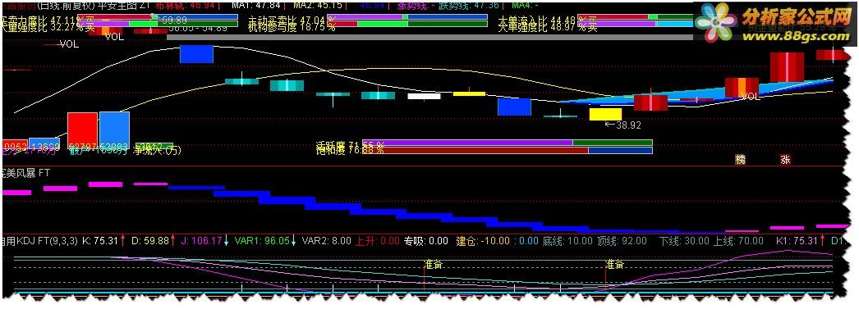Click the 下线: 30.00 readout

pos(684,240)
